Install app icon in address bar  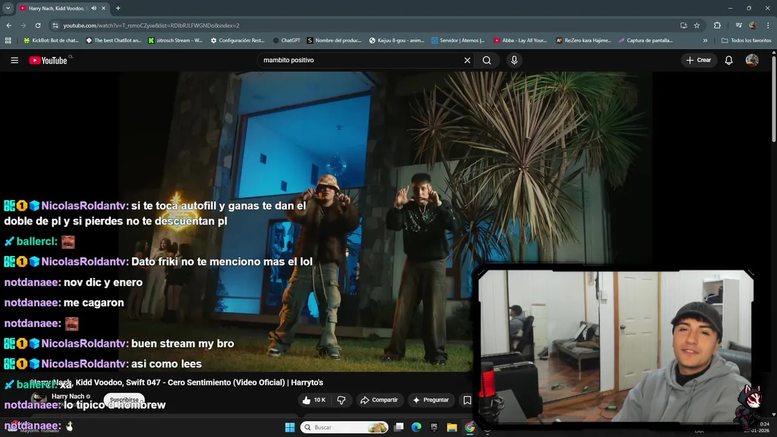(684, 25)
